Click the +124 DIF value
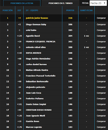This screenshot has width=108, height=130. click(x=19, y=36)
